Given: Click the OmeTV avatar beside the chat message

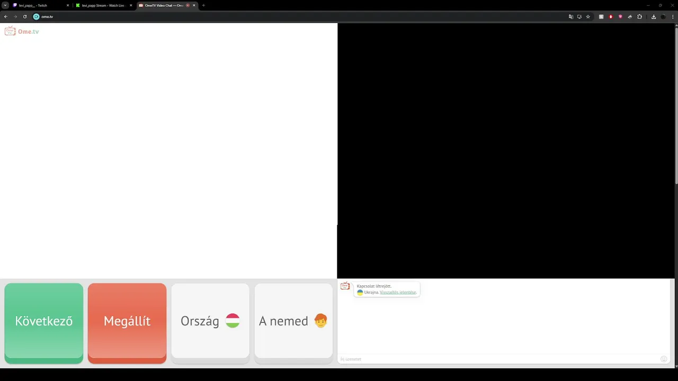Looking at the screenshot, I should coord(345,286).
